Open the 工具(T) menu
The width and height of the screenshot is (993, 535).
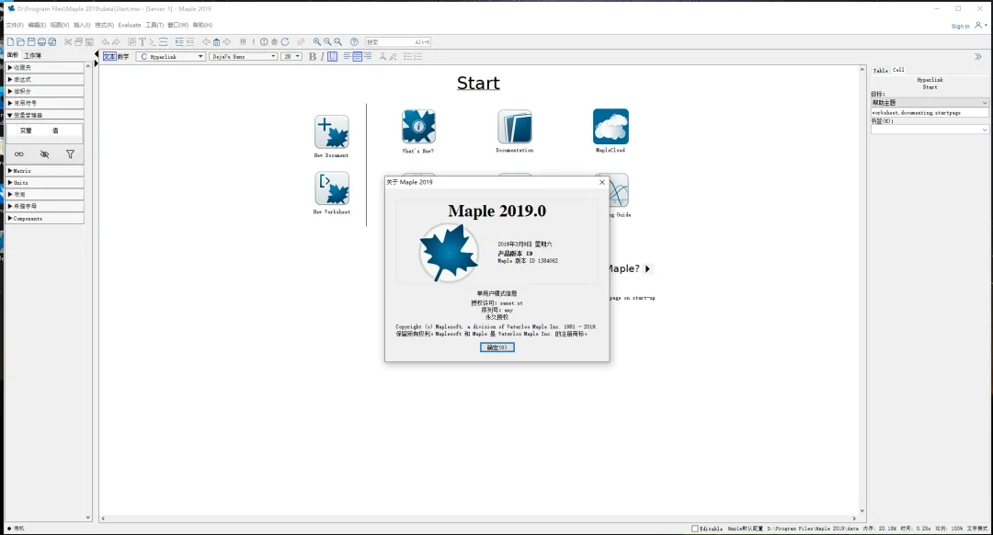point(154,26)
